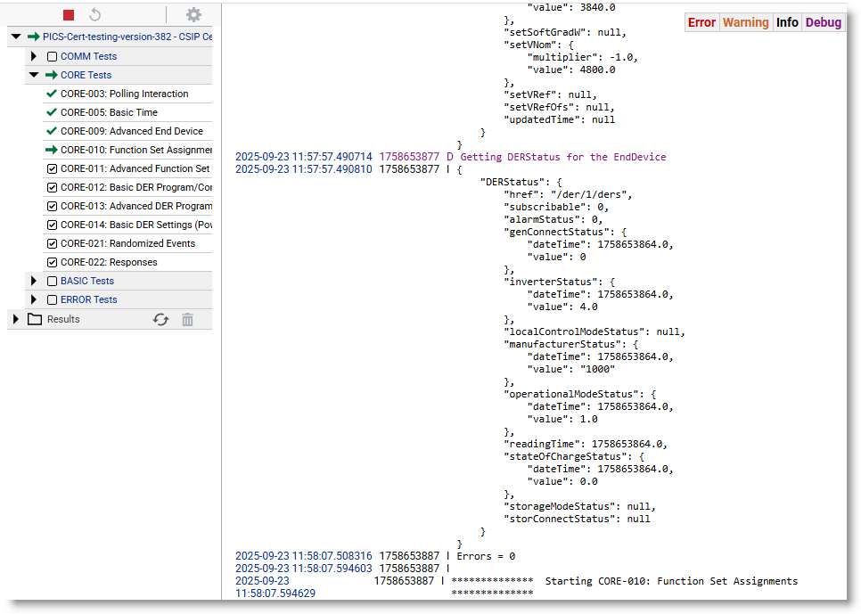The height and width of the screenshot is (614, 861).
Task: Uncheck the CORE-022 Responses checkbox
Action: tap(52, 262)
